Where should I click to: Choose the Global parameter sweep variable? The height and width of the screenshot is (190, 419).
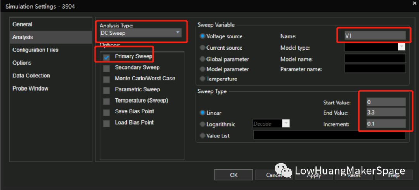203,59
